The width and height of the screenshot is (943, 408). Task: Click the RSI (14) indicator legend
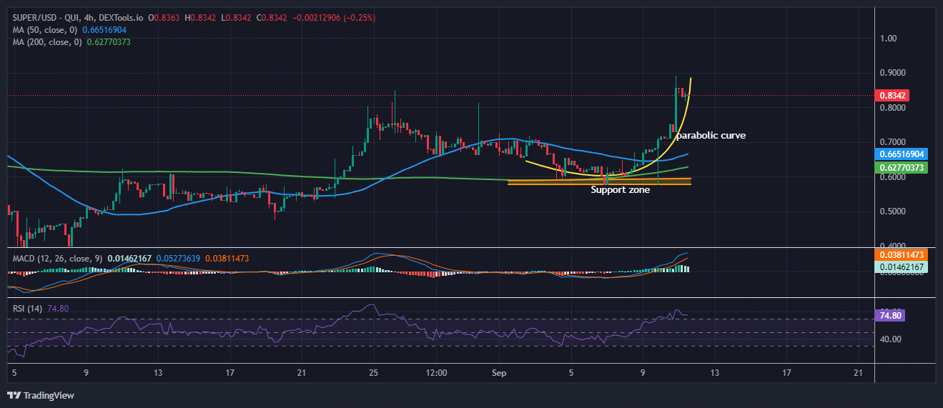(x=28, y=309)
